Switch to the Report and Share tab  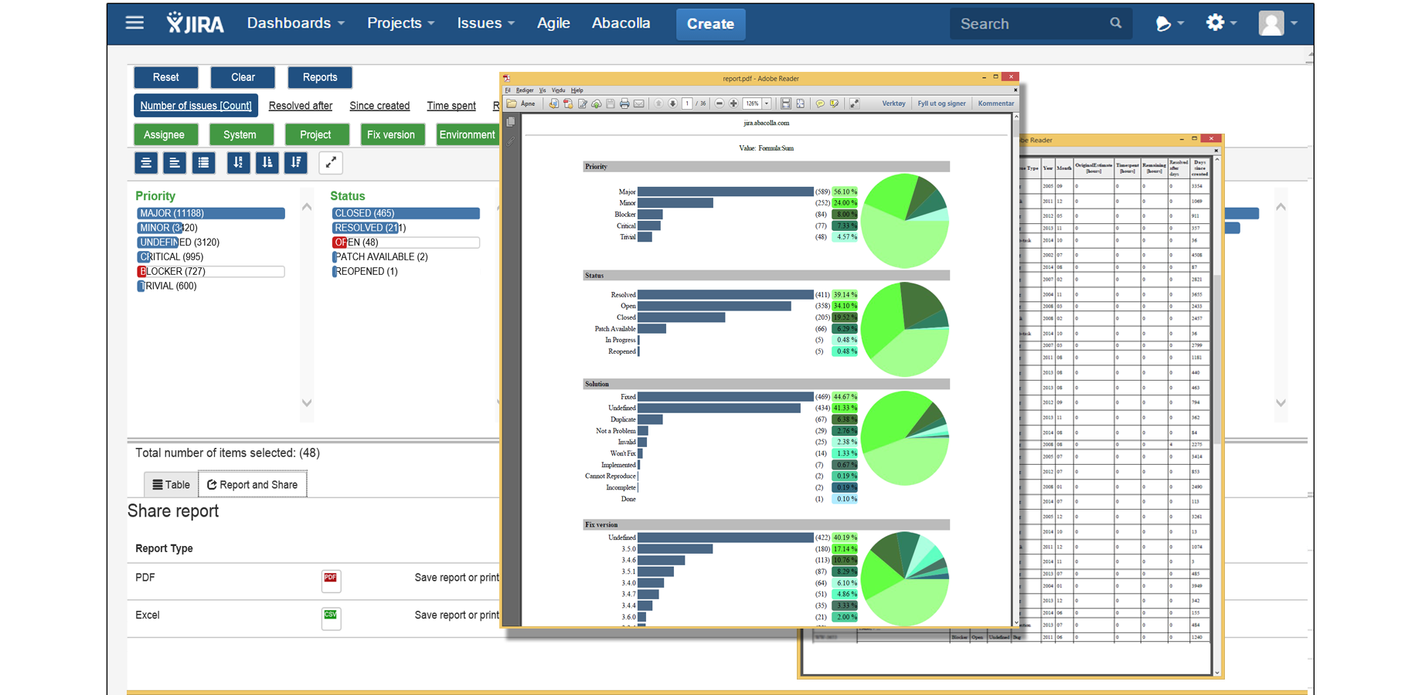[x=253, y=485]
